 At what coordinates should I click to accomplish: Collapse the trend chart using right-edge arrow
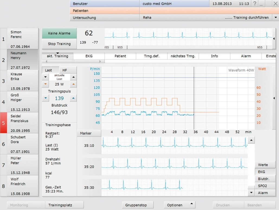(274, 98)
